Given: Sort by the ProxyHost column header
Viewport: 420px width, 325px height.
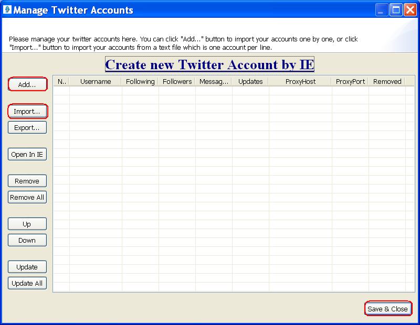Looking at the screenshot, I should [x=300, y=82].
